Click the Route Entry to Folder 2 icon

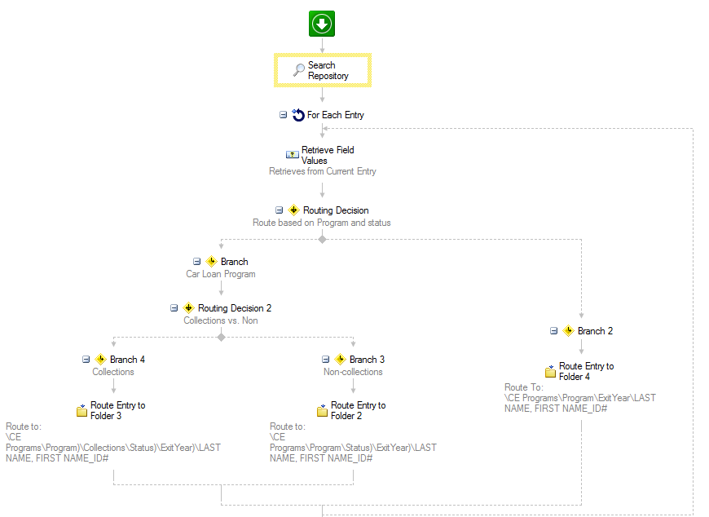click(323, 410)
